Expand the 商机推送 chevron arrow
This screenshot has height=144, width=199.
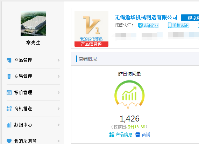(58, 109)
